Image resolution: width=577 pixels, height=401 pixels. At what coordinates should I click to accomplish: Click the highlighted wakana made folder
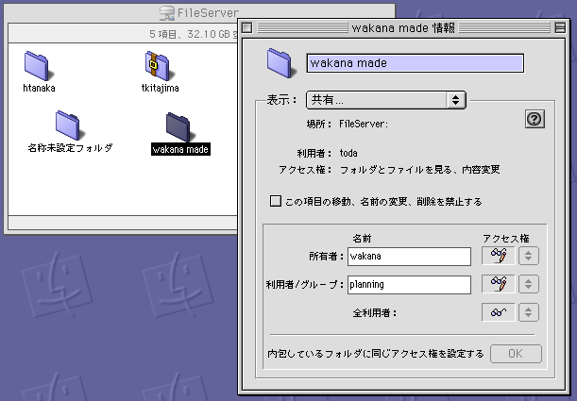tap(179, 126)
